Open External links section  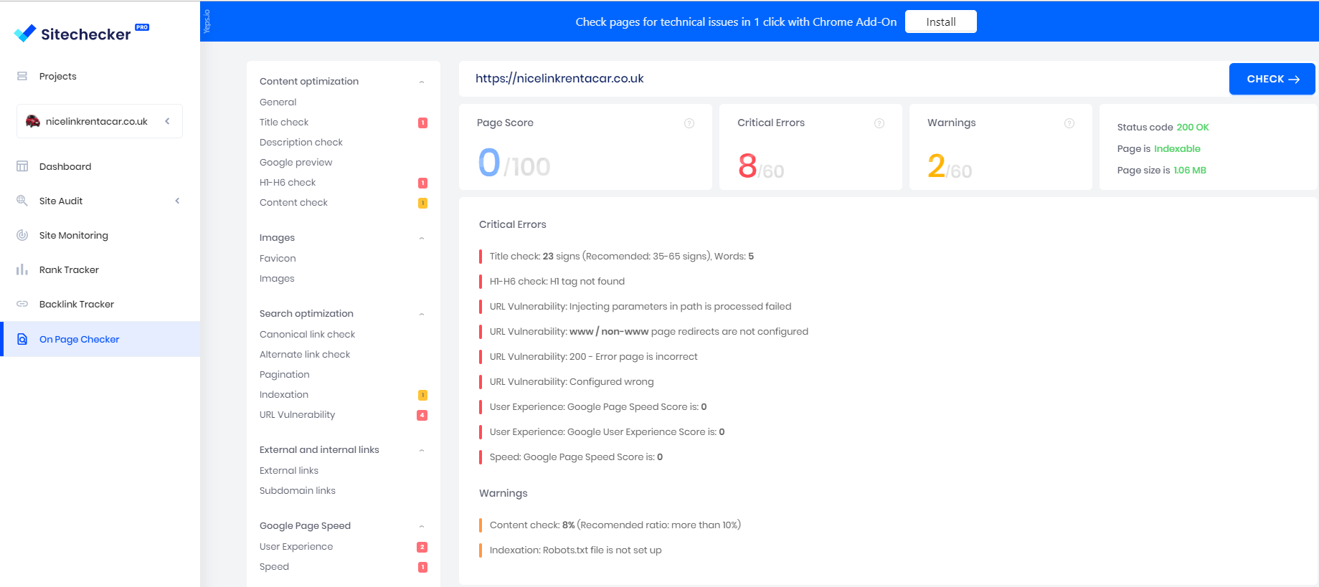point(289,470)
